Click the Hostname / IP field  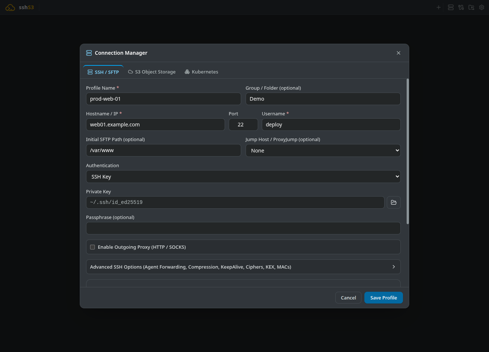(156, 125)
